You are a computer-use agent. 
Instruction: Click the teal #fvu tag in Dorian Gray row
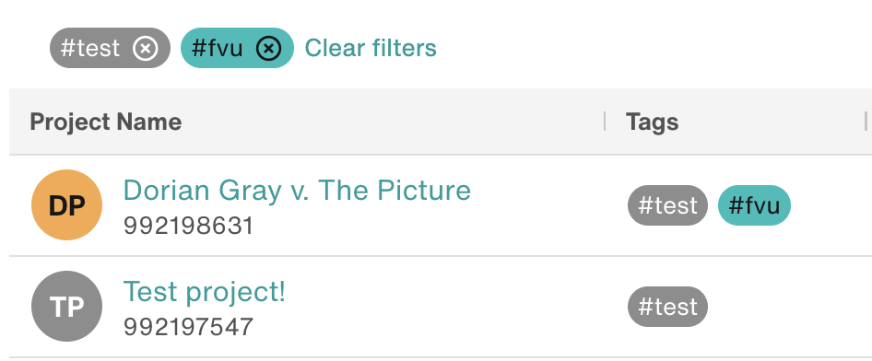pos(754,205)
